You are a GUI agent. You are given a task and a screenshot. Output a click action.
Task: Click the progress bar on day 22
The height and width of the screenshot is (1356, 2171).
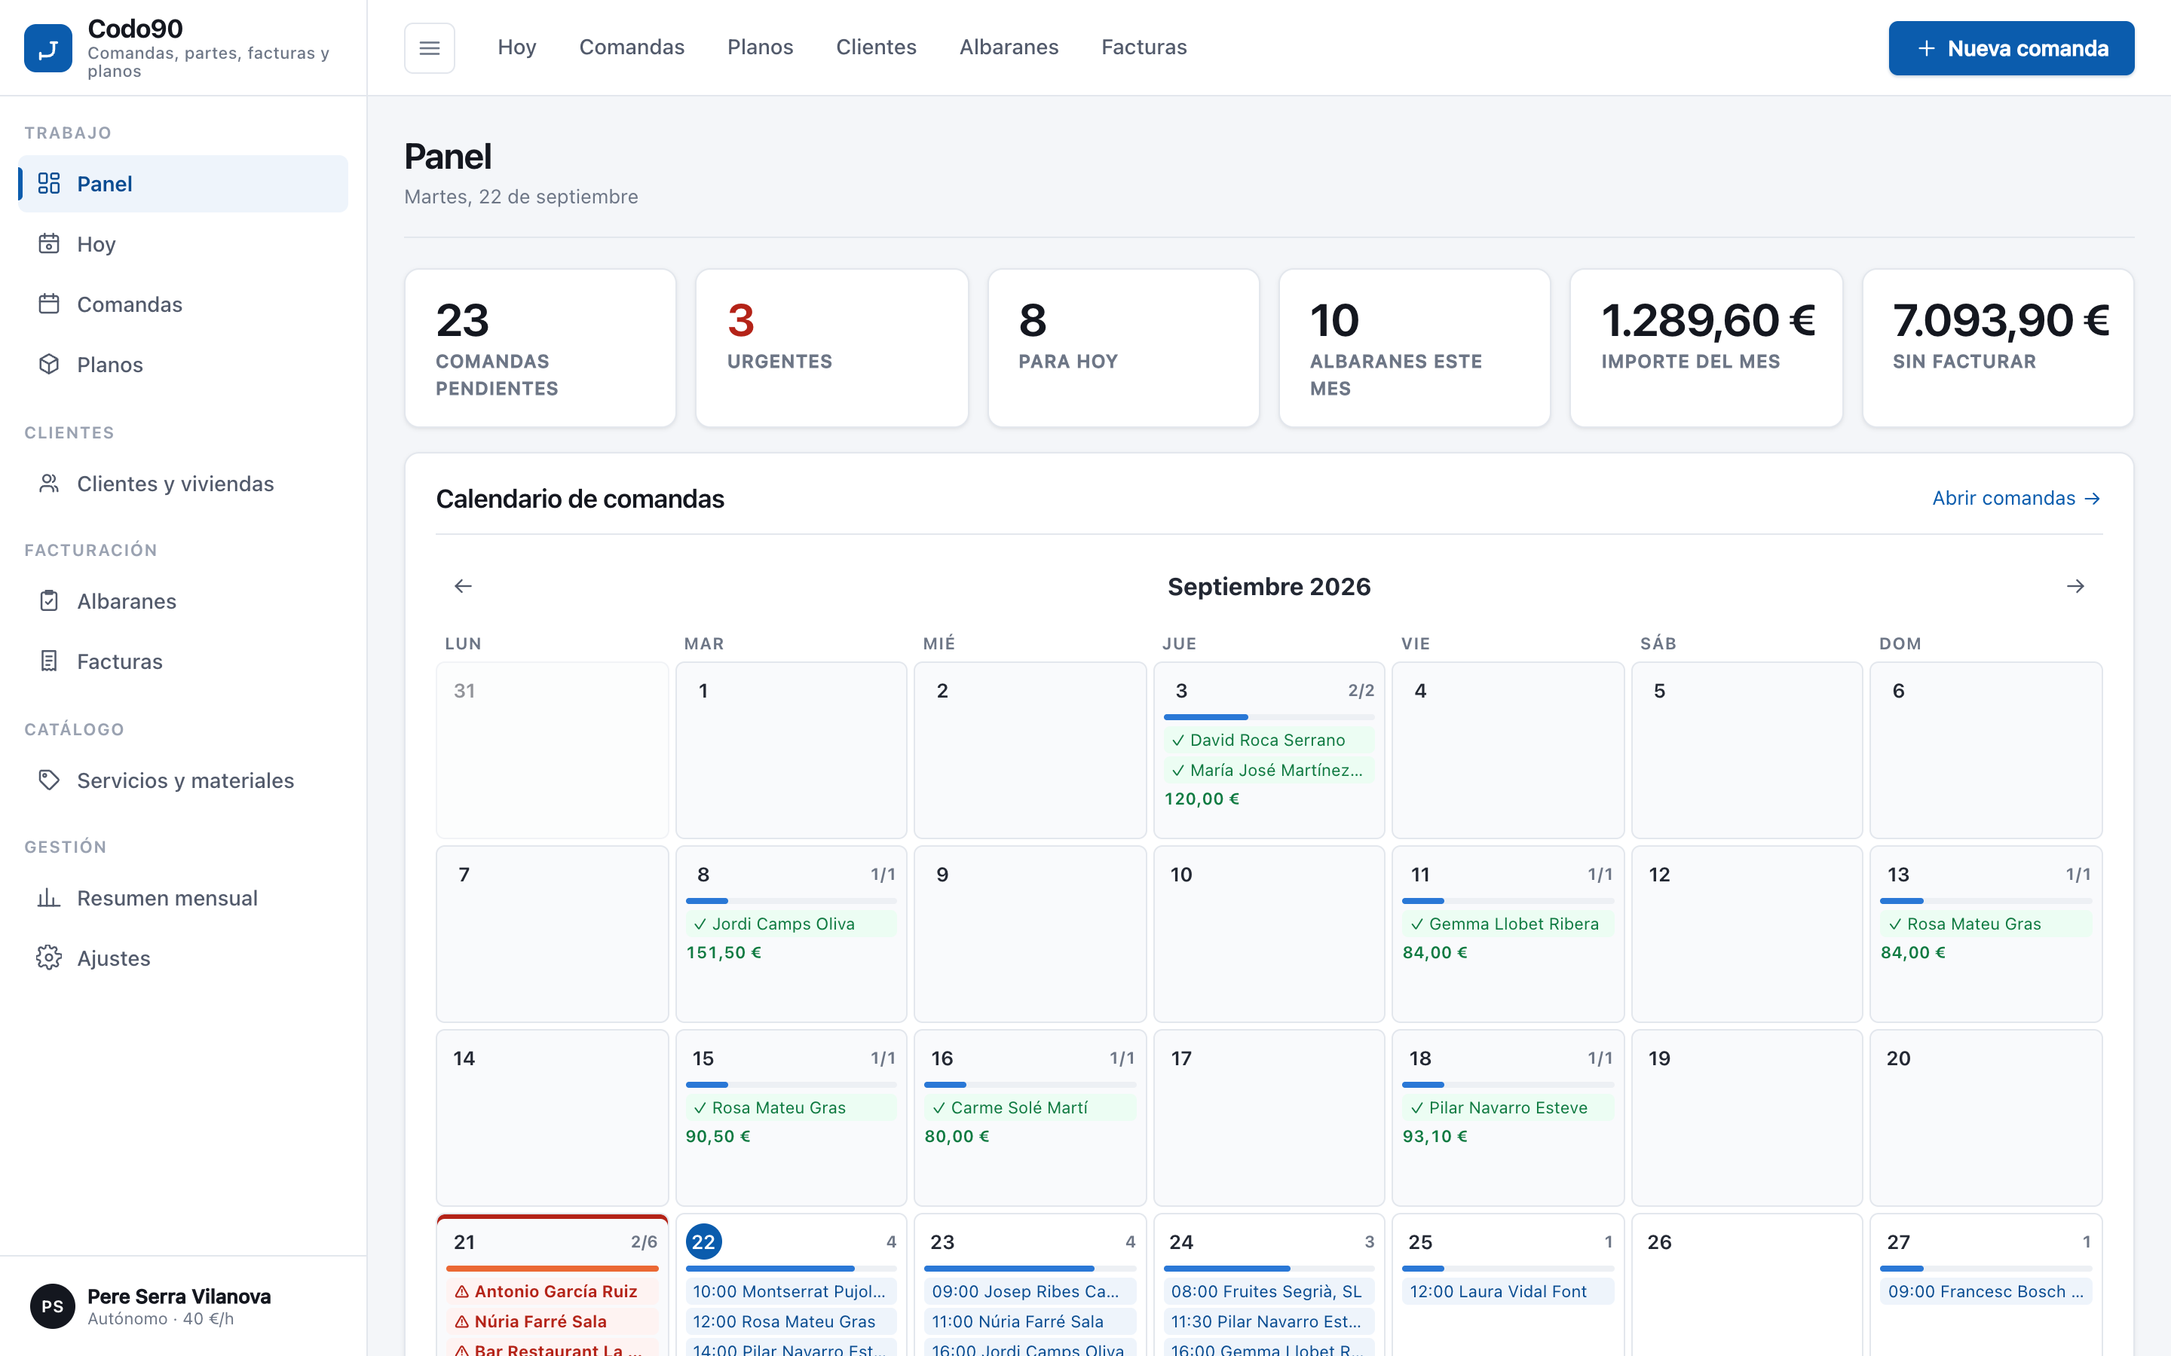click(790, 1269)
